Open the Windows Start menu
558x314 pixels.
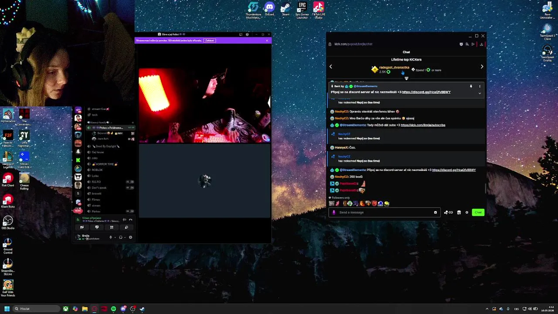7,309
